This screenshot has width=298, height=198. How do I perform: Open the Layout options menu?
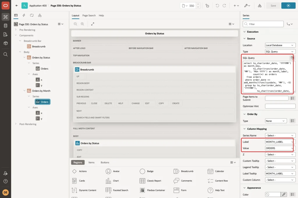coord(231,24)
